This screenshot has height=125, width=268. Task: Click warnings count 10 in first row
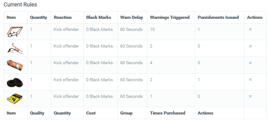point(152,29)
